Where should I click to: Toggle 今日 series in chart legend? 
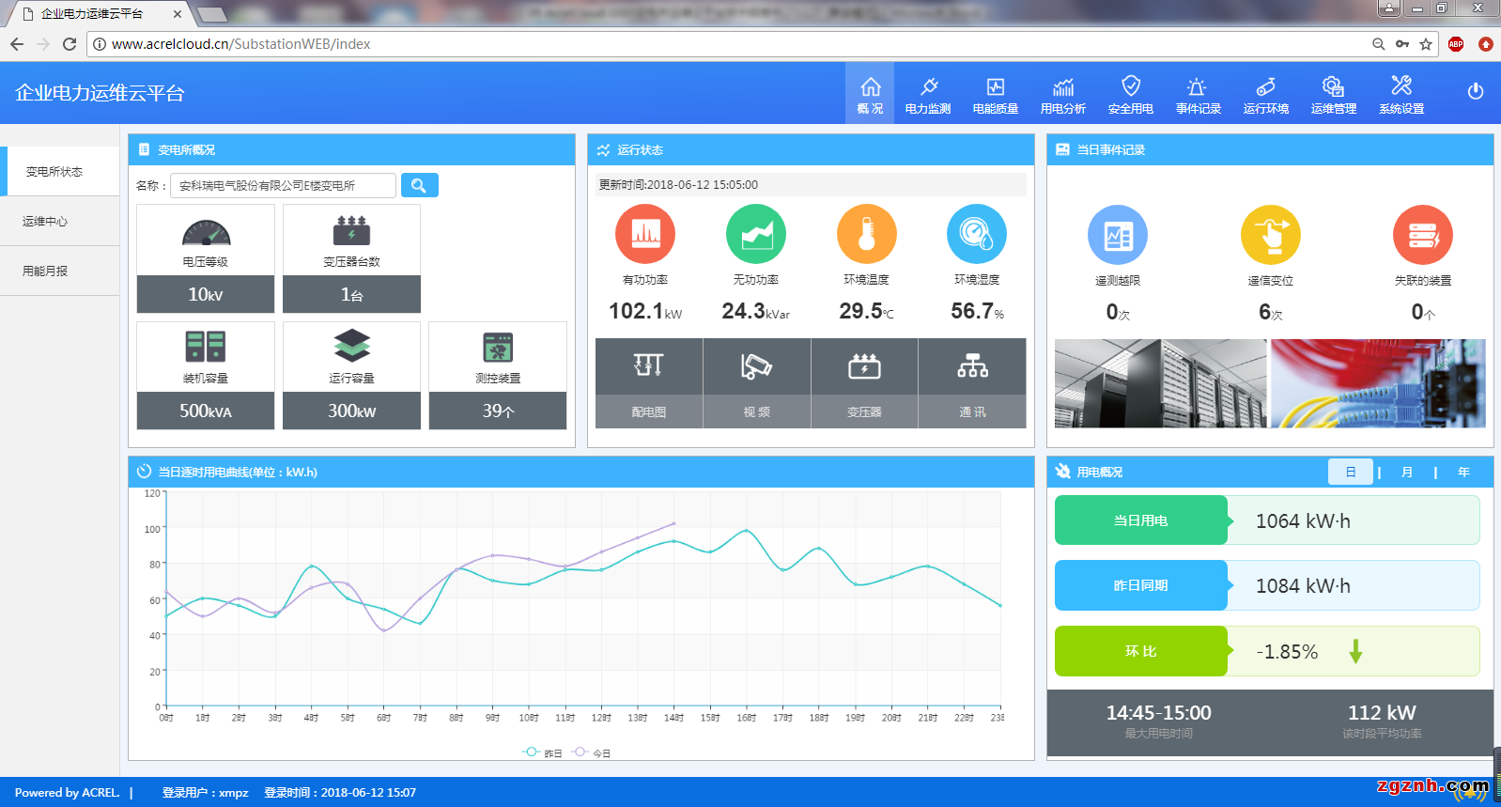coord(592,753)
